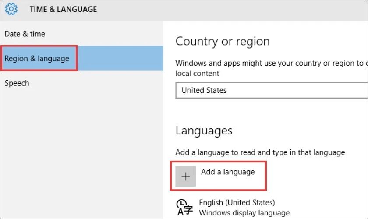This screenshot has height=219, width=368.
Task: Click the Settings gear icon
Action: click(x=11, y=9)
